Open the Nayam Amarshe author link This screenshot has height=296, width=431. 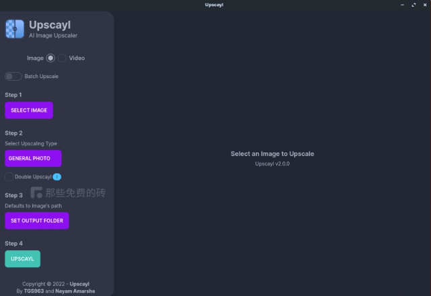[x=75, y=291]
